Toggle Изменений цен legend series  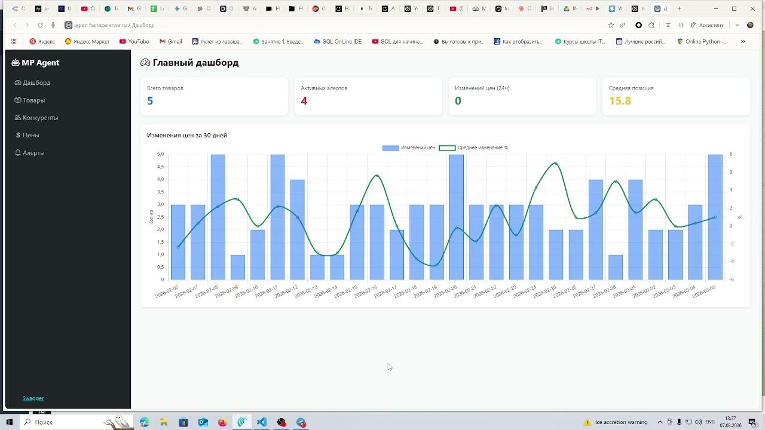(x=409, y=148)
